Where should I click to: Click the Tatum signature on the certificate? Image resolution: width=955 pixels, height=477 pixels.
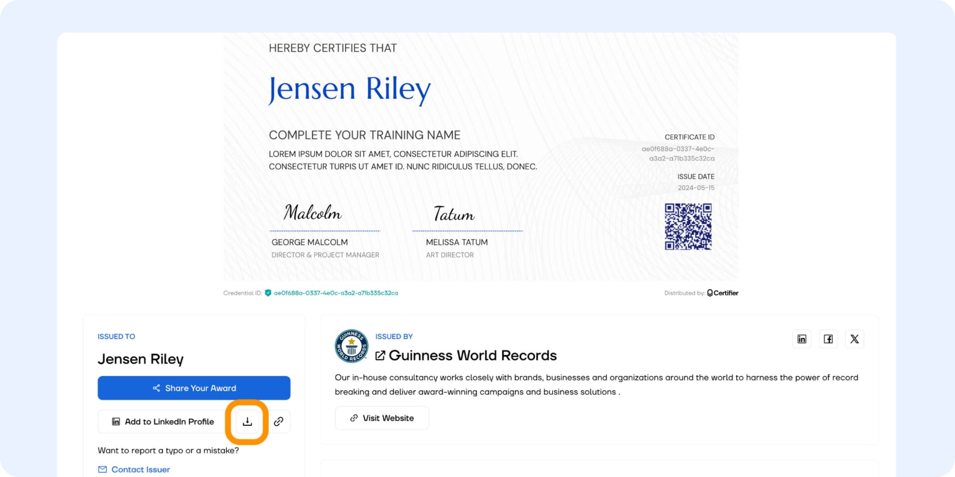point(454,214)
